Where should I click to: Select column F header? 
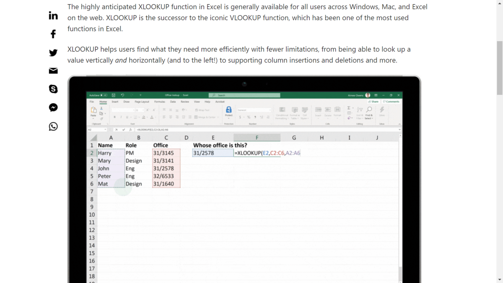click(x=257, y=138)
